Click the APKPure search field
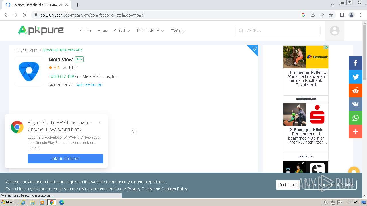367x206 pixels. click(278, 31)
